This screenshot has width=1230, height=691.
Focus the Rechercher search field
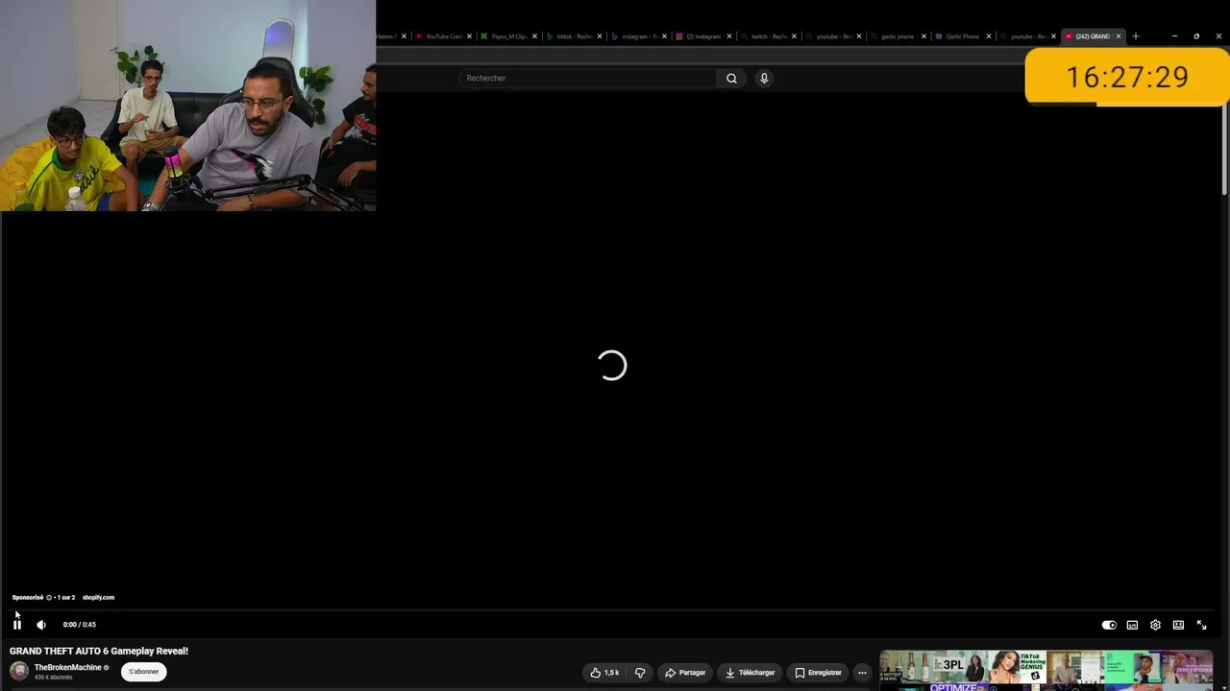click(588, 78)
